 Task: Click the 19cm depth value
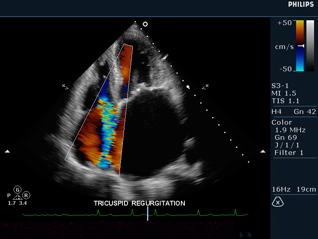tap(306, 190)
